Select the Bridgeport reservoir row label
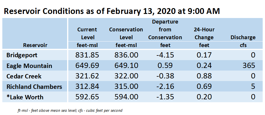This screenshot has width=265, height=115. click(22, 55)
